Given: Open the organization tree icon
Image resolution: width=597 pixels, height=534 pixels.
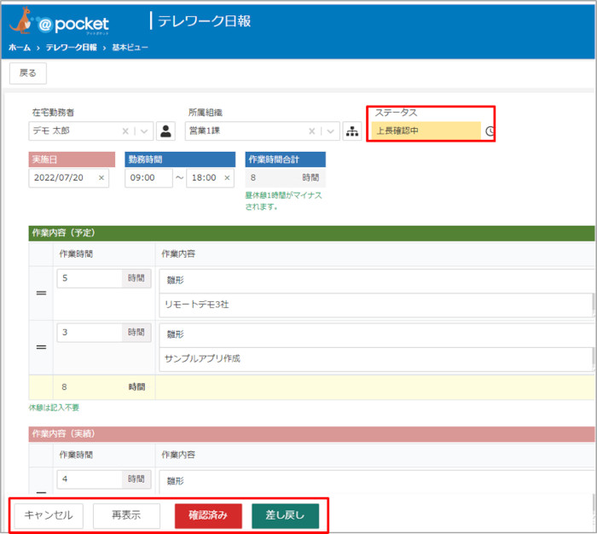Looking at the screenshot, I should [351, 131].
